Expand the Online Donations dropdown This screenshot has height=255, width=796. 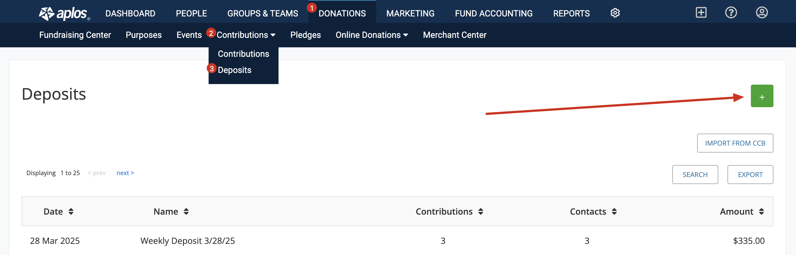tap(372, 35)
